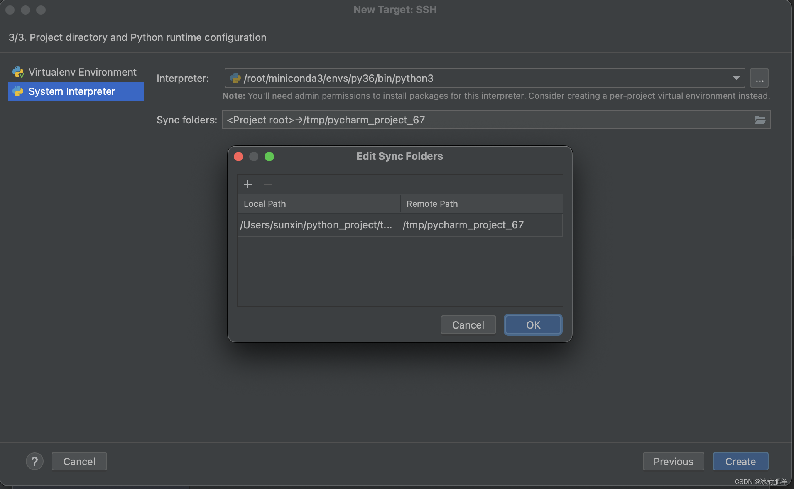
Task: Click the Virtualenv Environment Python icon
Action: pos(18,72)
